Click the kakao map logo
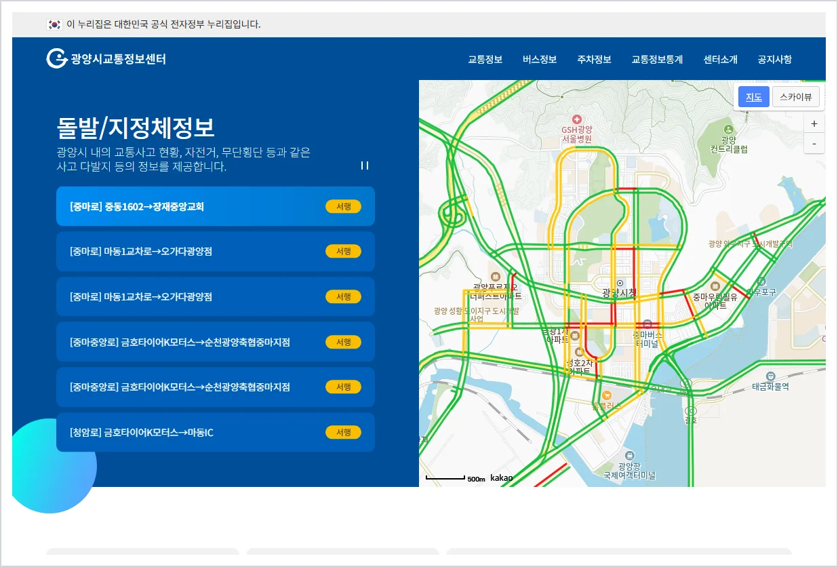Screen dimensions: 838x567 [501, 478]
